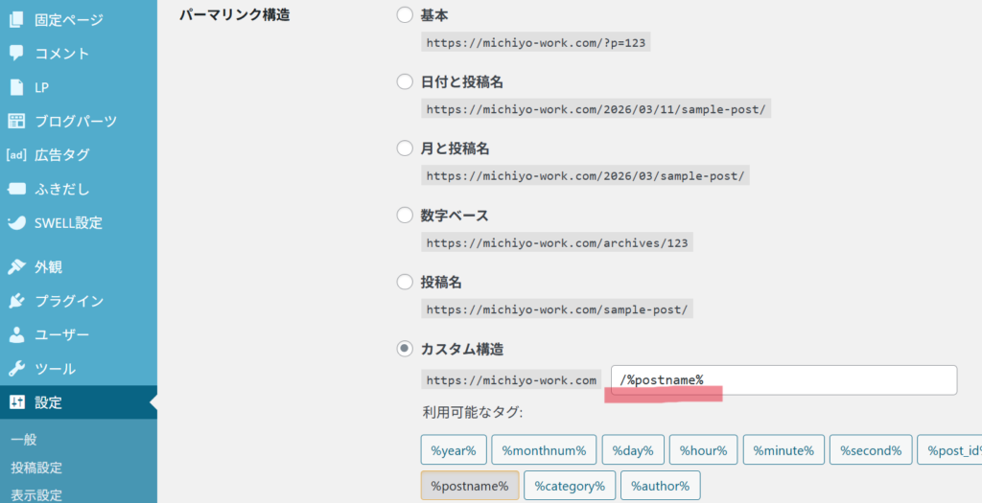Insert the %minute% tag

783,450
